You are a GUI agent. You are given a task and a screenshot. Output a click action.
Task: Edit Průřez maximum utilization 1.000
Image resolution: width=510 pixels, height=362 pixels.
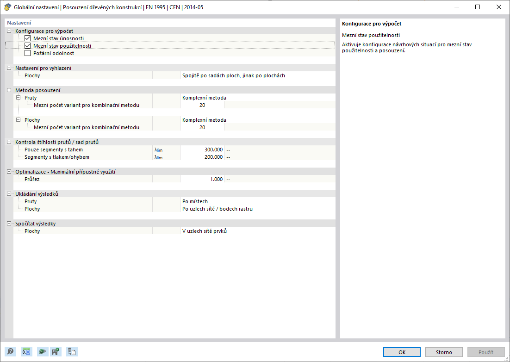202,179
